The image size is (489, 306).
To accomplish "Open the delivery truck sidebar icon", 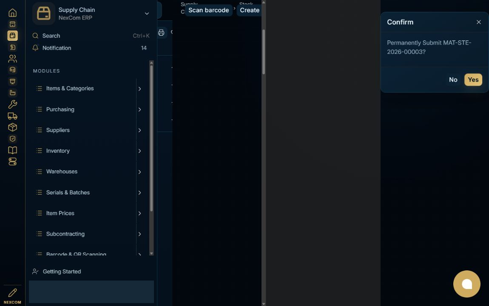I will tap(12, 116).
